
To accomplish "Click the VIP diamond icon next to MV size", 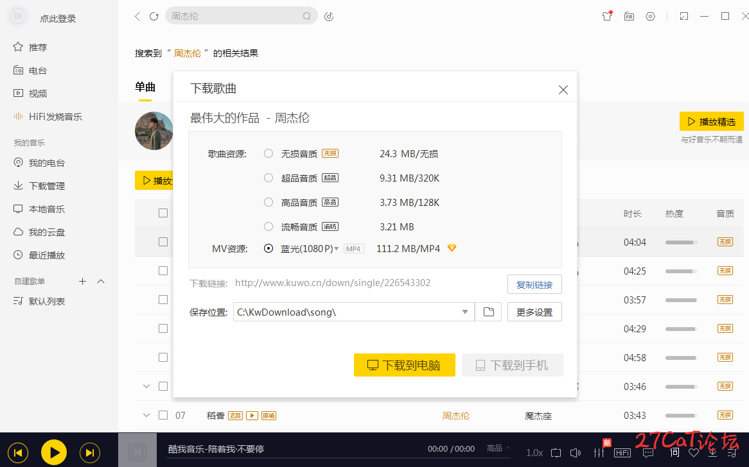I will (452, 248).
